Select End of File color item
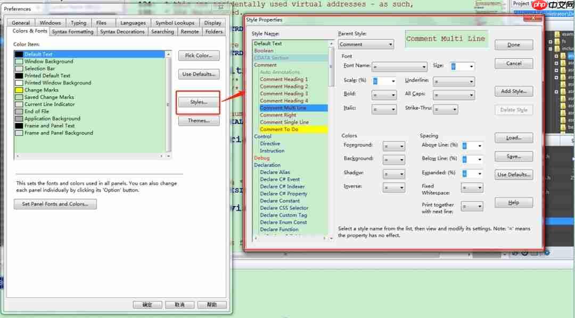Viewport: 575px width, 318px height. (36, 111)
